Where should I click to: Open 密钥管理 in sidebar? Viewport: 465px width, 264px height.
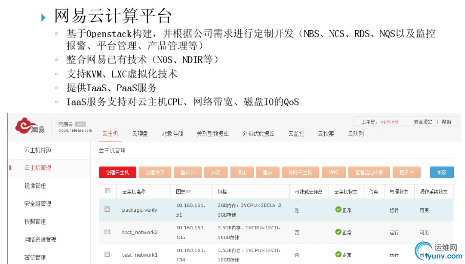[35, 257]
